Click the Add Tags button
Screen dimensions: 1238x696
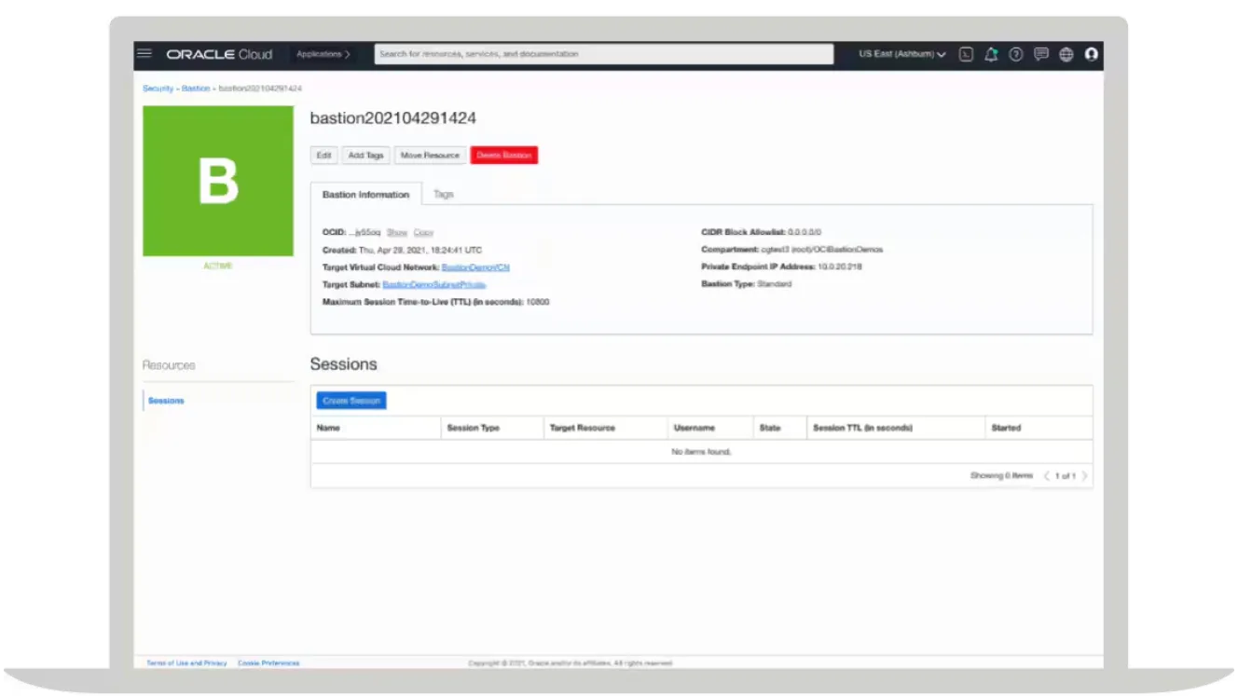click(x=365, y=156)
